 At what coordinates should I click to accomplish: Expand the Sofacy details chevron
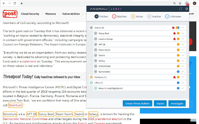tap(183, 61)
